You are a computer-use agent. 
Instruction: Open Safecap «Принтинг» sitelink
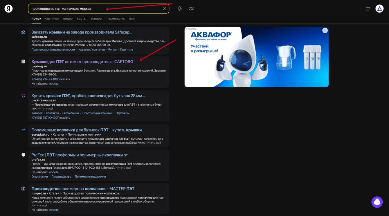(127, 50)
